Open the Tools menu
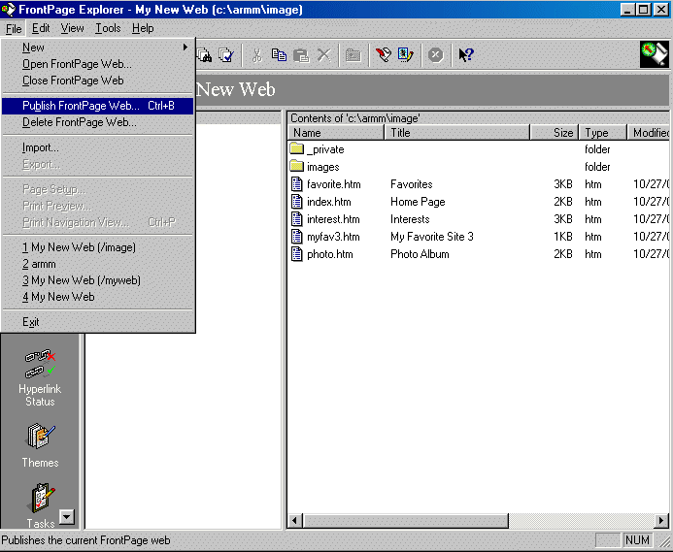Screen dimensions: 673x552 click(x=108, y=28)
